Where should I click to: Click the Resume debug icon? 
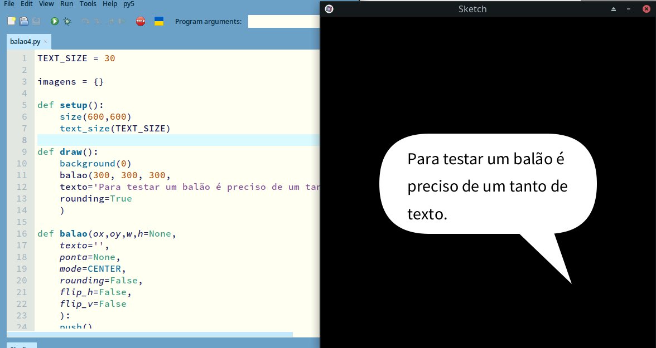[x=122, y=21]
